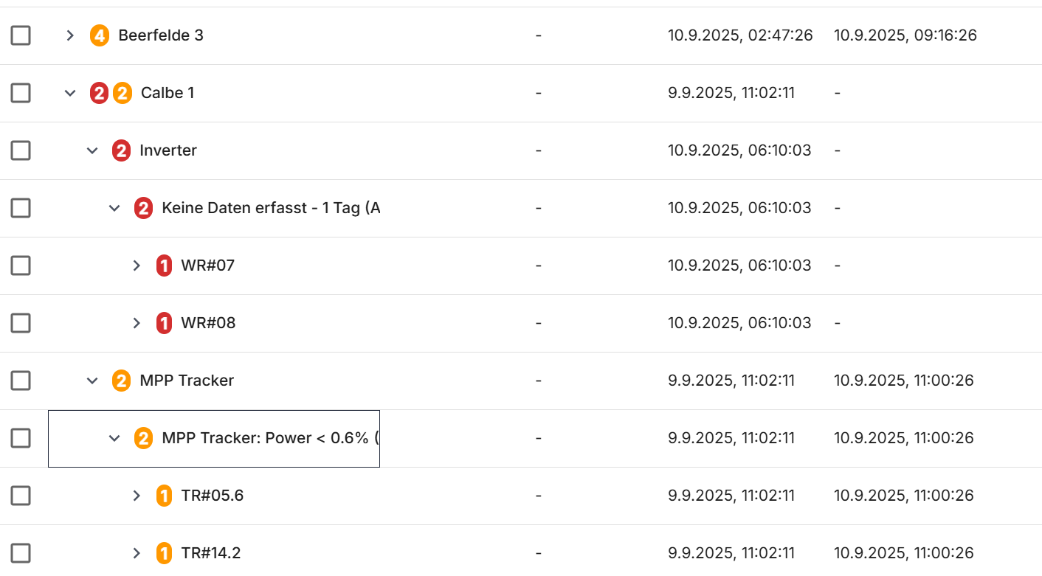Collapse the Calbe 1 tree node

70,93
